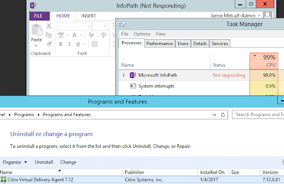Click the Task Manager icon in its title bar
This screenshot has width=284, height=184.
[x=122, y=24]
